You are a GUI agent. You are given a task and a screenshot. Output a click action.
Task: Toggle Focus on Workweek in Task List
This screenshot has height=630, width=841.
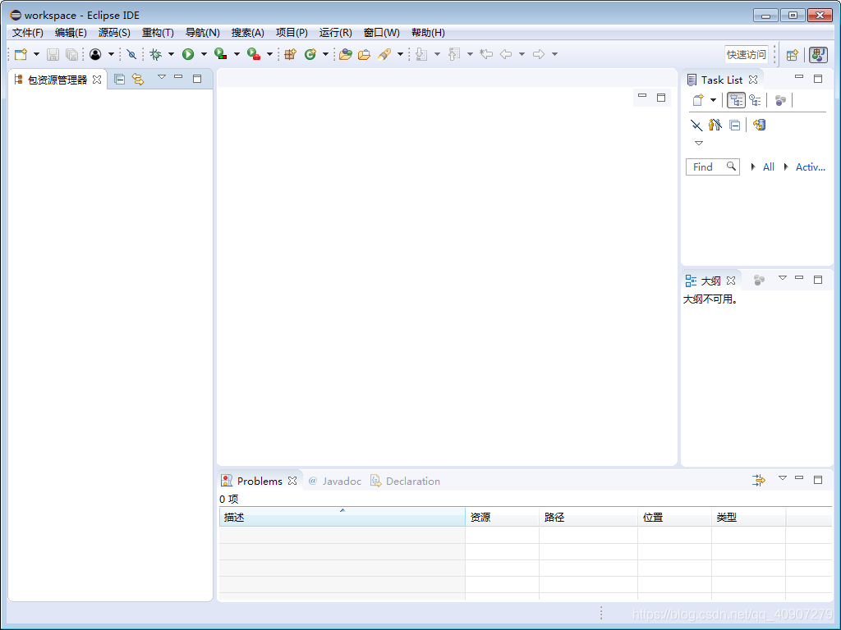tap(780, 100)
